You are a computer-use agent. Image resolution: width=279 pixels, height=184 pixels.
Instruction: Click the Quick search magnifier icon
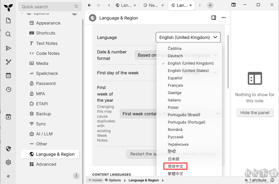(x=76, y=6)
